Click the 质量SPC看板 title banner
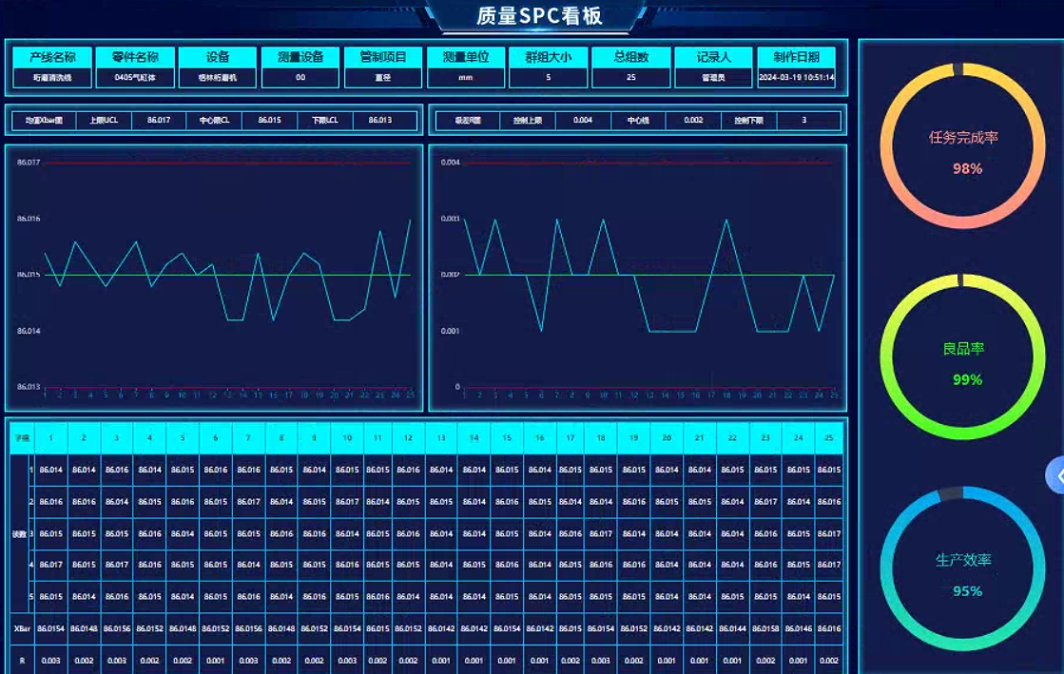The width and height of the screenshot is (1064, 674). [x=538, y=16]
